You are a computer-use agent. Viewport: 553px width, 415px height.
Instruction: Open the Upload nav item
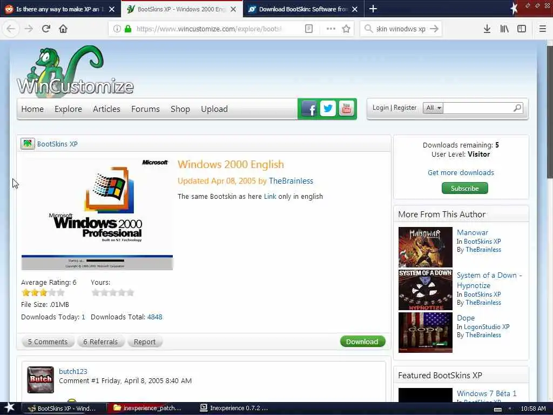click(x=214, y=109)
